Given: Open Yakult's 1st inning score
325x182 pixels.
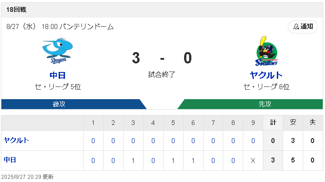Looking at the screenshot, I should point(93,141).
